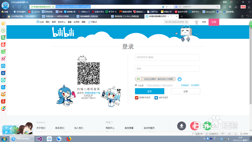Switch to the 我的经验_个人中心 tab

click(127, 16)
